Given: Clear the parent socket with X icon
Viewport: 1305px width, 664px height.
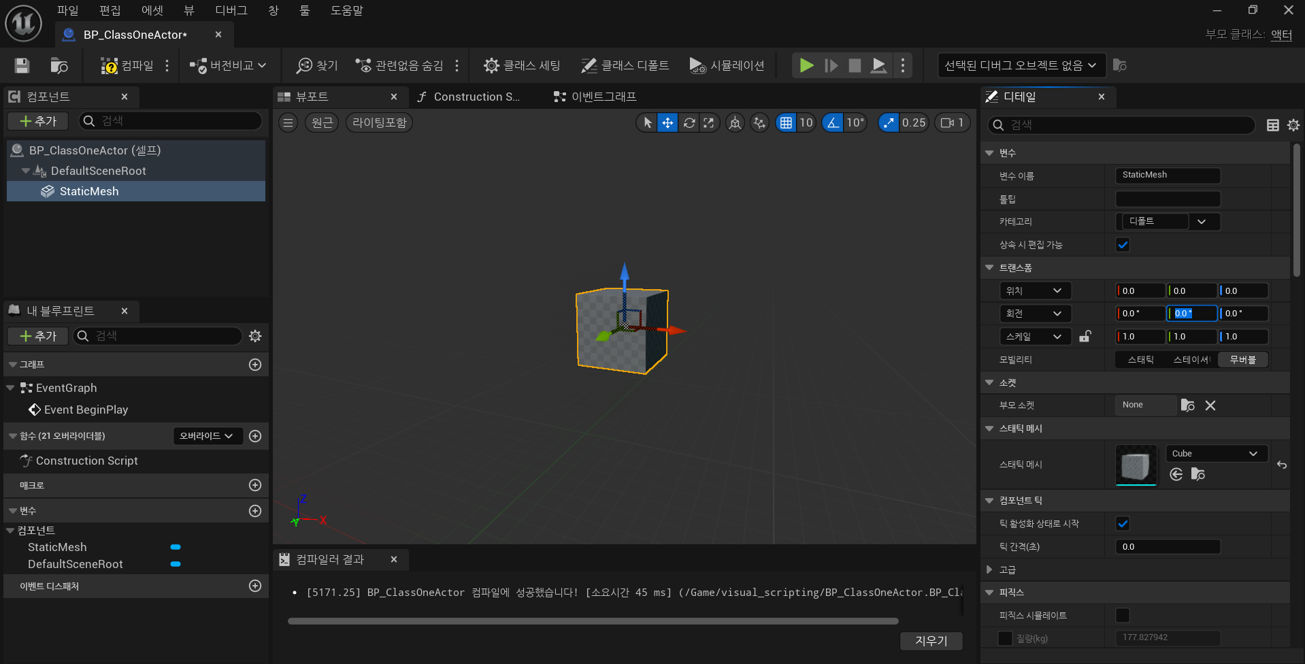Looking at the screenshot, I should coord(1210,405).
